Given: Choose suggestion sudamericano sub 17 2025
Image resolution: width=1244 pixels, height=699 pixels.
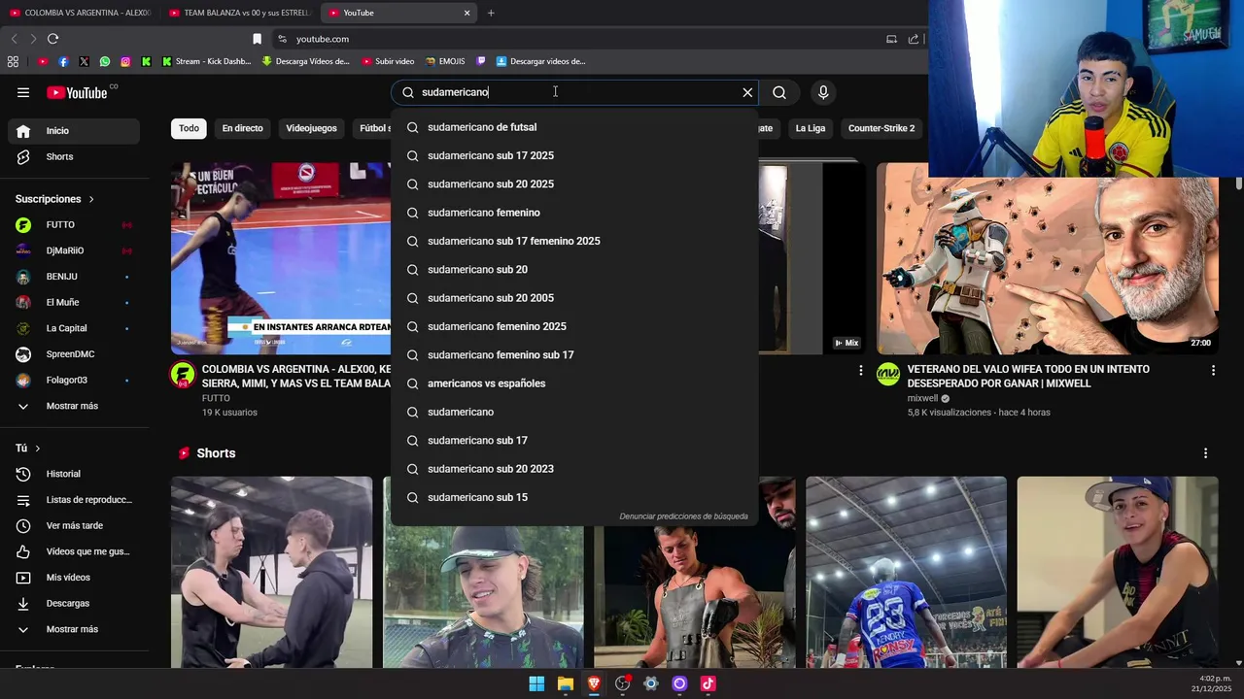Looking at the screenshot, I should click(x=574, y=155).
